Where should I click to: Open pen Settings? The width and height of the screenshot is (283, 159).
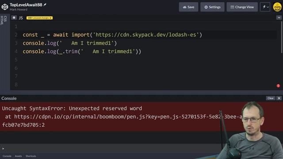coord(212,7)
